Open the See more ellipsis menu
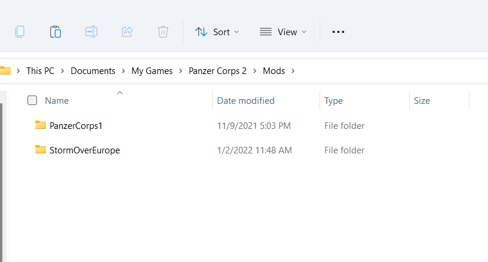Image resolution: width=488 pixels, height=262 pixels. click(338, 32)
